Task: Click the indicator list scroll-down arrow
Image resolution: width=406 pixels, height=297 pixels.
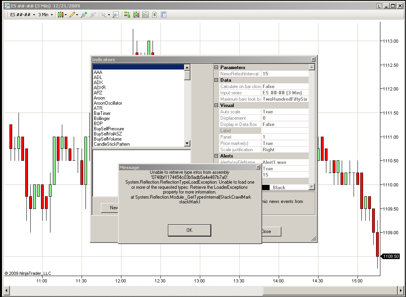Action: point(187,144)
